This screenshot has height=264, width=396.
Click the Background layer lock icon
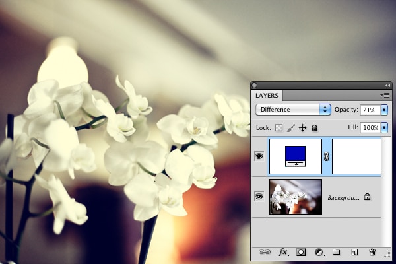(x=368, y=197)
